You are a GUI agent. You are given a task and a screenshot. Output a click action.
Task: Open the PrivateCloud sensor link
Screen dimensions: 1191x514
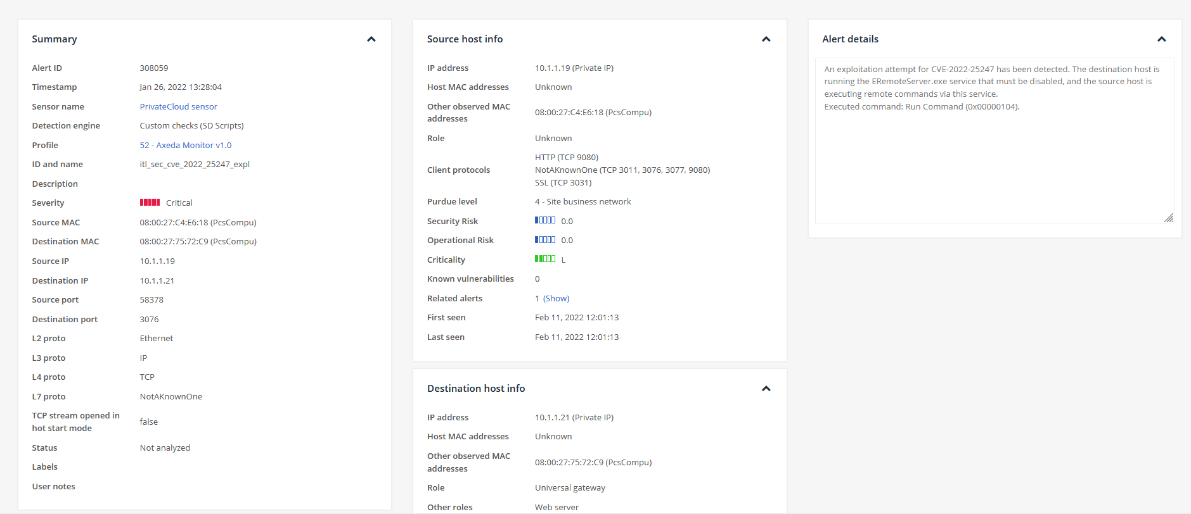coord(178,106)
